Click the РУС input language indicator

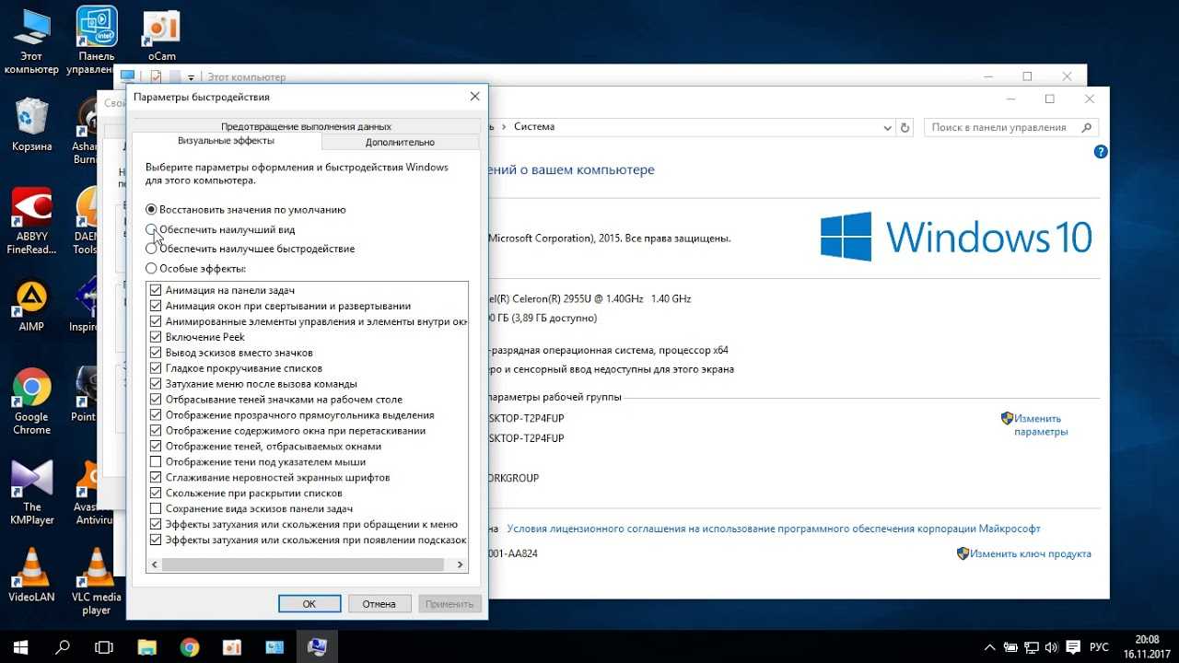1099,646
